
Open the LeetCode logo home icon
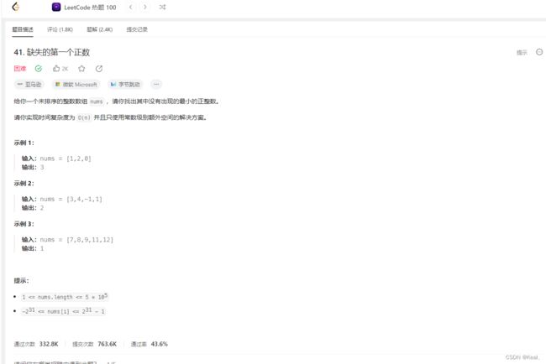16,7
